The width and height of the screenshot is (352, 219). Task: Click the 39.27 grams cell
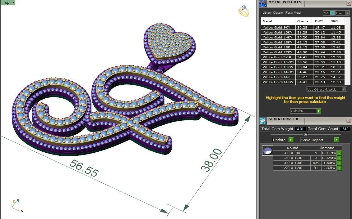click(x=304, y=77)
